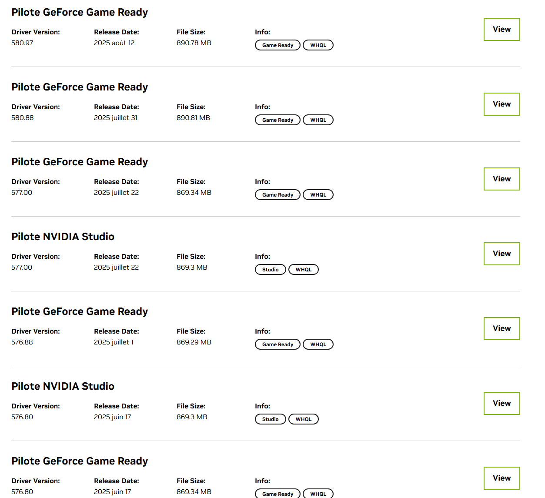Click View for Game Ready driver 576.80

pos(502,478)
